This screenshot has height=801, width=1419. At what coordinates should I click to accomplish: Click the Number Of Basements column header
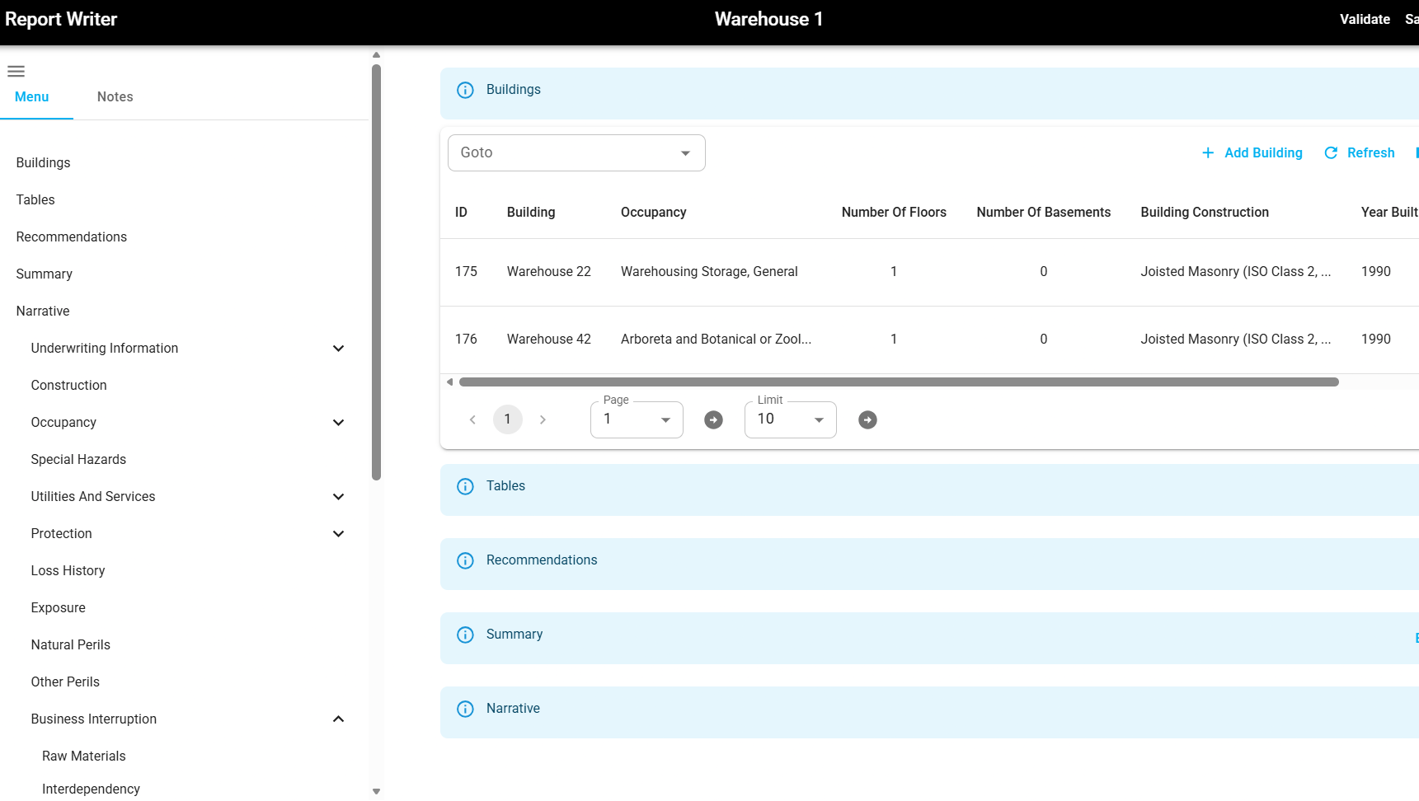[x=1044, y=213]
